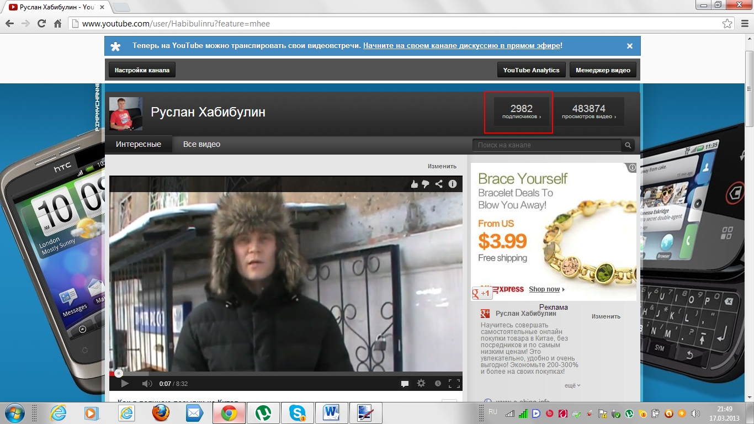The image size is (754, 424).
Task: Follow the live discussion banner link
Action: pos(461,46)
